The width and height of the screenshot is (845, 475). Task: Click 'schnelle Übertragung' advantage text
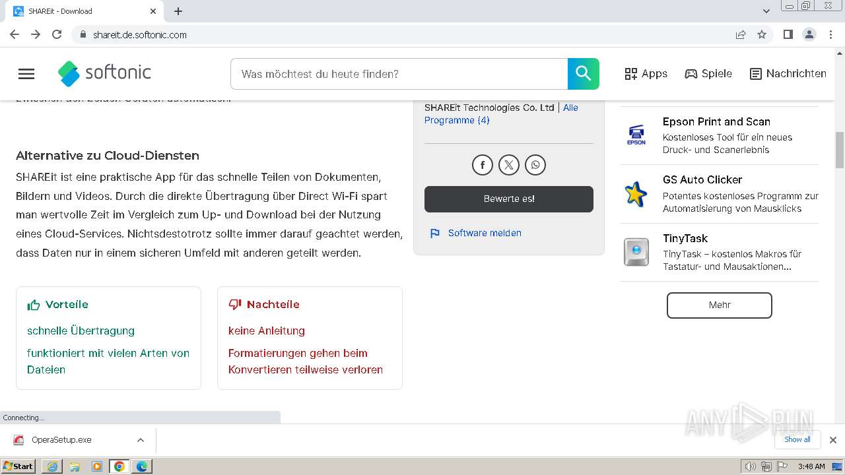pyautogui.click(x=81, y=331)
